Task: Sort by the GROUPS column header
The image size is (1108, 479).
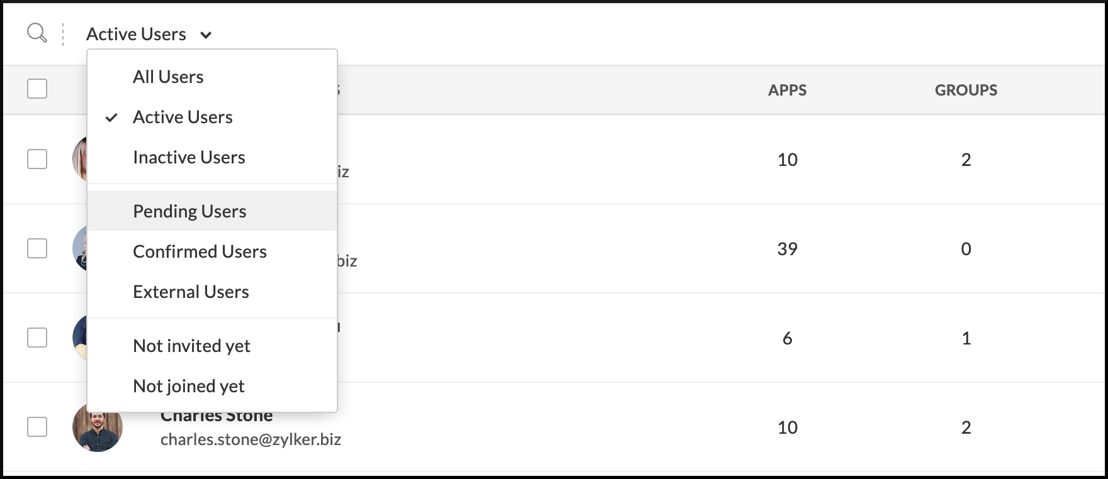Action: click(x=966, y=90)
